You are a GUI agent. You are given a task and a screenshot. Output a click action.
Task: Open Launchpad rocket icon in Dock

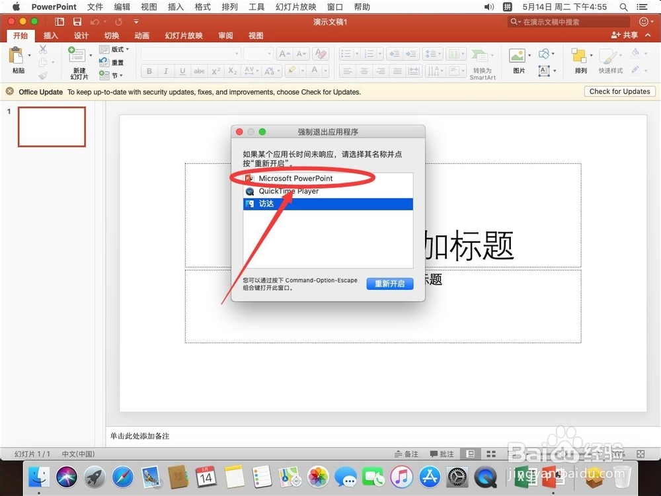pyautogui.click(x=95, y=477)
